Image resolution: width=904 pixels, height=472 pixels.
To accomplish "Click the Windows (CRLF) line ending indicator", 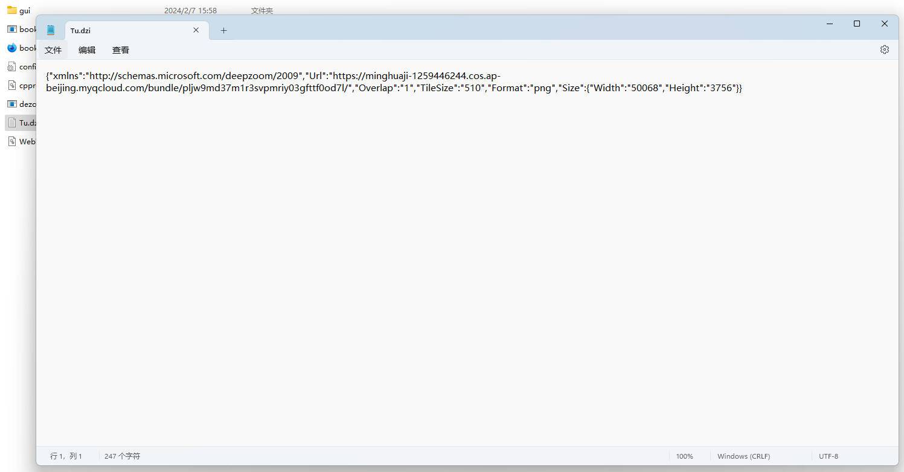I will (x=743, y=456).
